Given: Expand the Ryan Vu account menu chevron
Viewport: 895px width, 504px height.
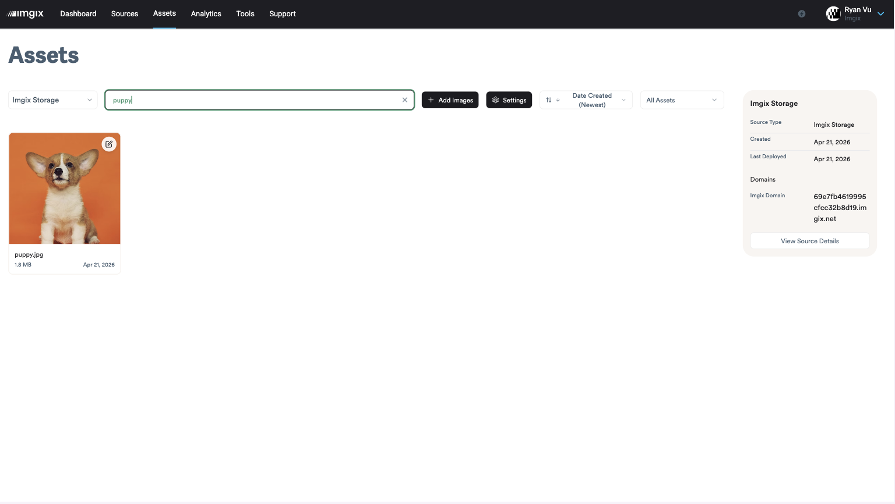Looking at the screenshot, I should tap(880, 13).
